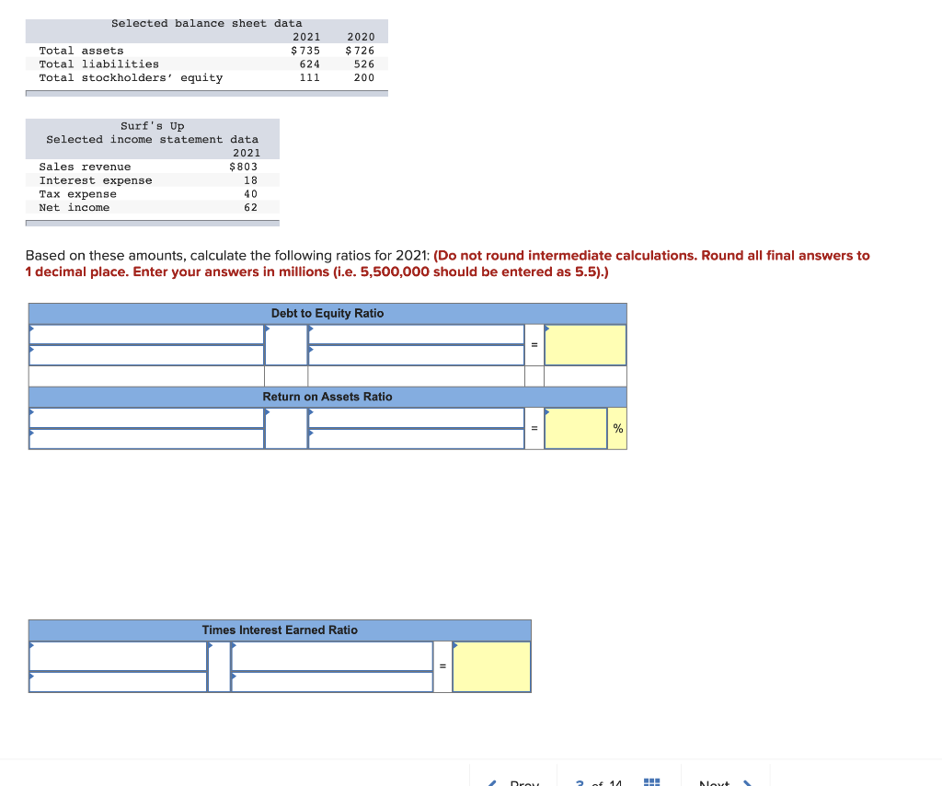This screenshot has width=942, height=786.
Task: Click the $803 sales revenue value
Action: [x=243, y=167]
